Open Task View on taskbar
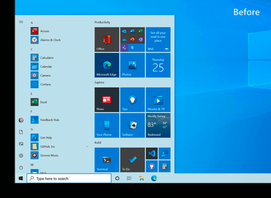Viewport: 271px width, 198px height. click(129, 178)
